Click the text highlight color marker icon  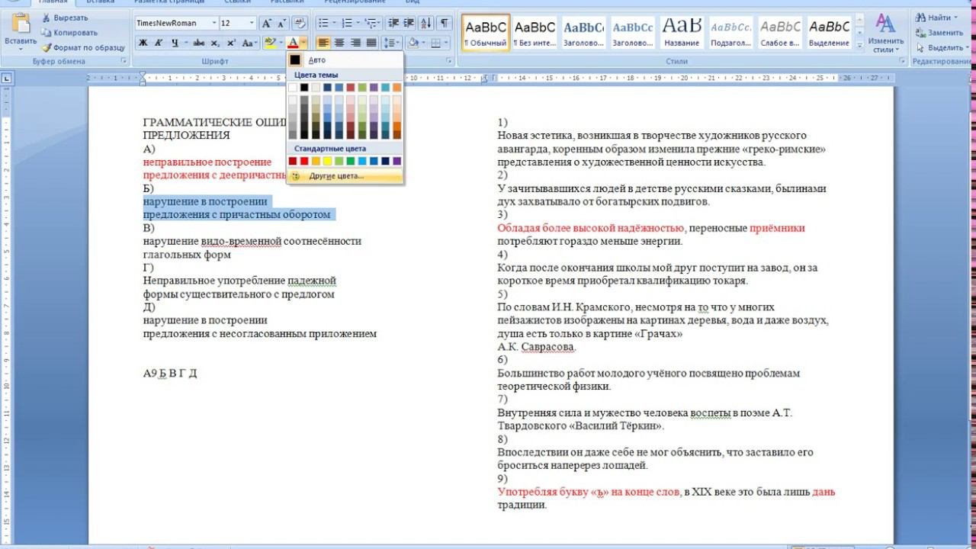[x=269, y=43]
